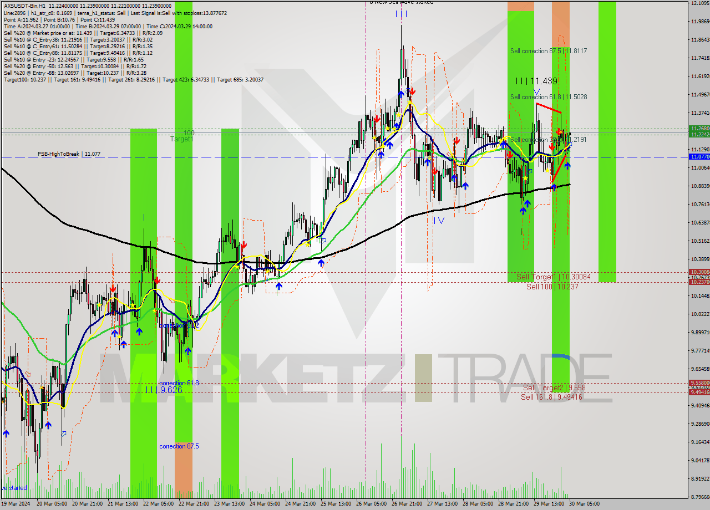Click 'Sell %20 @ Market price' line
The image size is (710, 510).
point(83,33)
